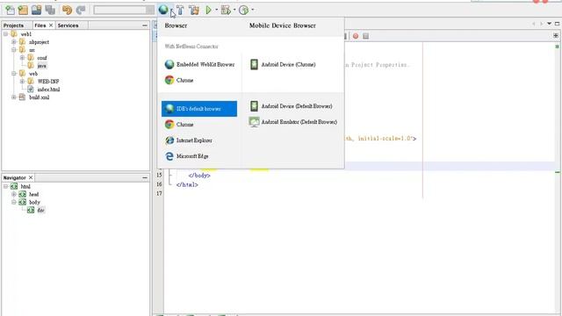Select build.xml in the Files tree

[x=39, y=97]
